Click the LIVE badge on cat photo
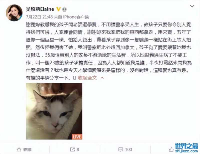Screen dimensions: 200x154 coord(77,137)
